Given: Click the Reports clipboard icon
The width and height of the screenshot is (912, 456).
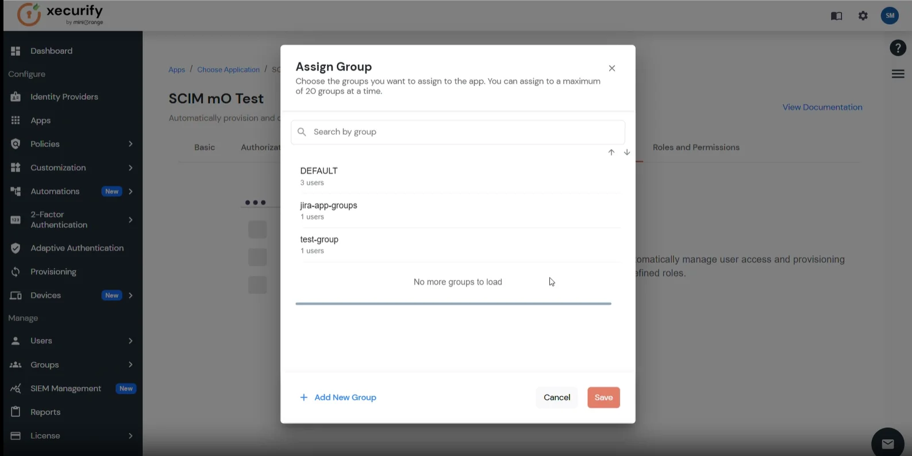Looking at the screenshot, I should click(16, 412).
